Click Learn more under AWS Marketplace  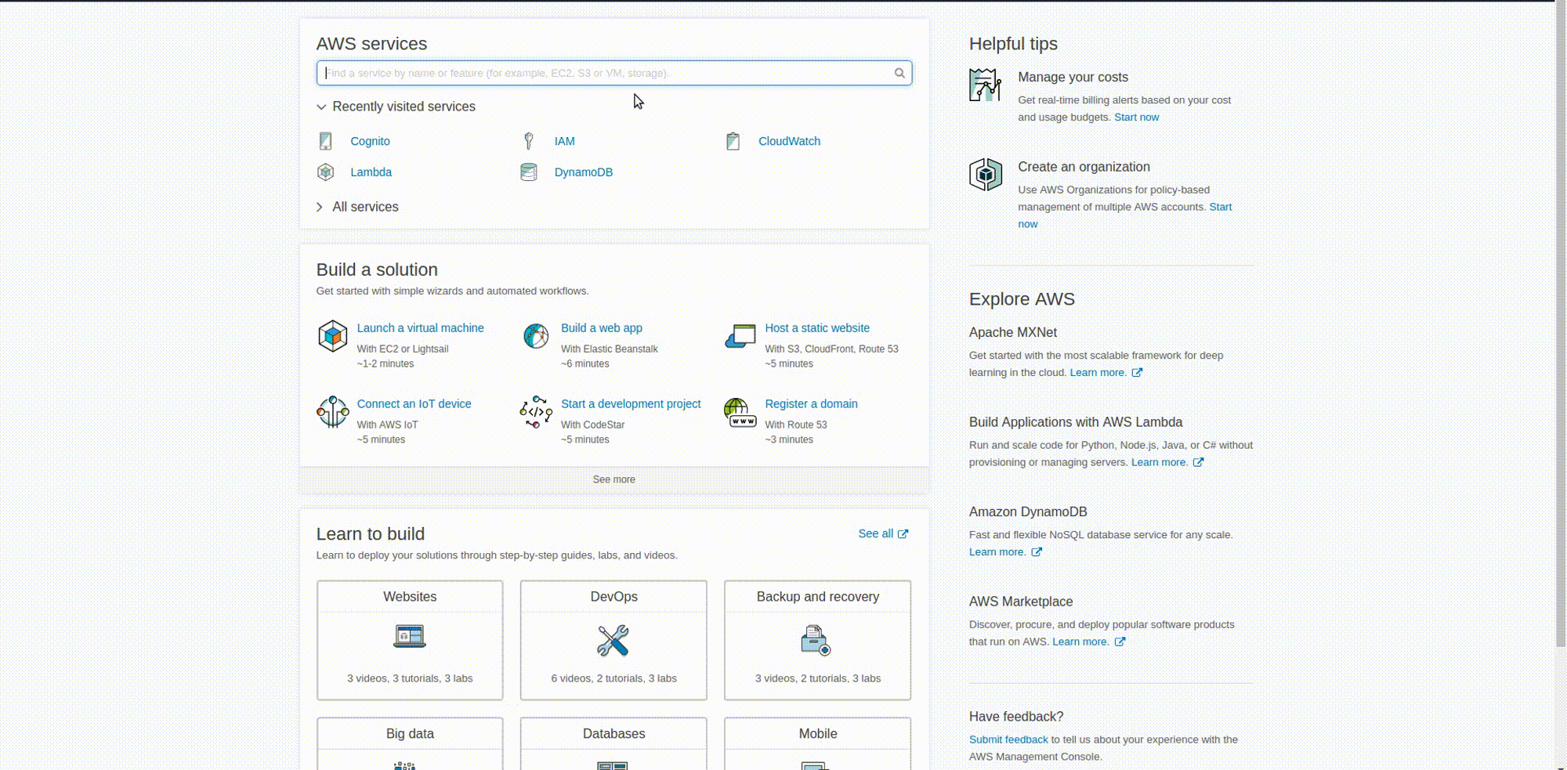click(x=1080, y=642)
